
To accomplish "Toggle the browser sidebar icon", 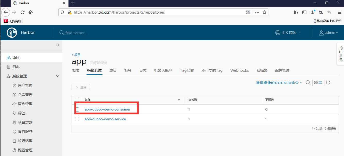I will tap(304, 12).
